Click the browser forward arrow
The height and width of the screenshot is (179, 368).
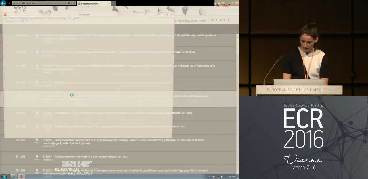coord(9,3)
